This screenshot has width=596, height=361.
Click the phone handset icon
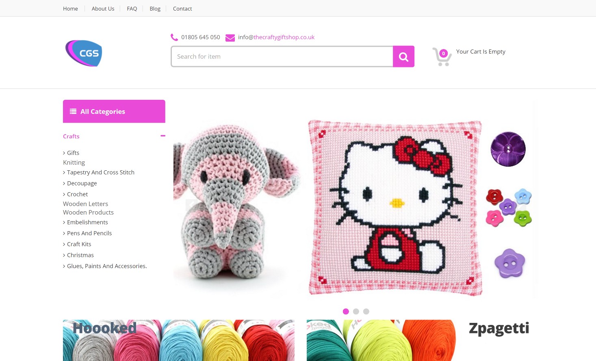[x=174, y=37]
